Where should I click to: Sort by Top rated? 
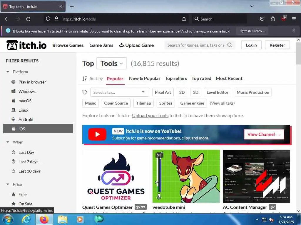(201, 79)
